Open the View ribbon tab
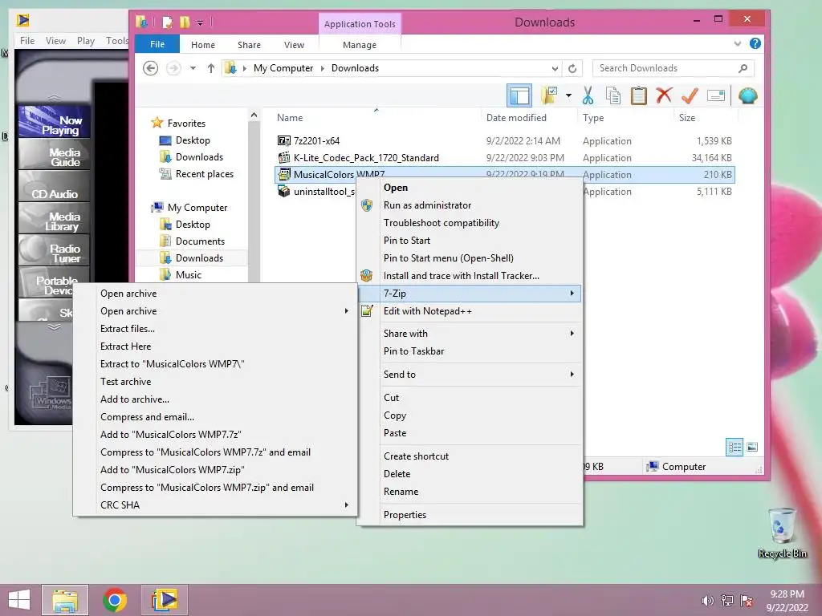 pos(294,45)
